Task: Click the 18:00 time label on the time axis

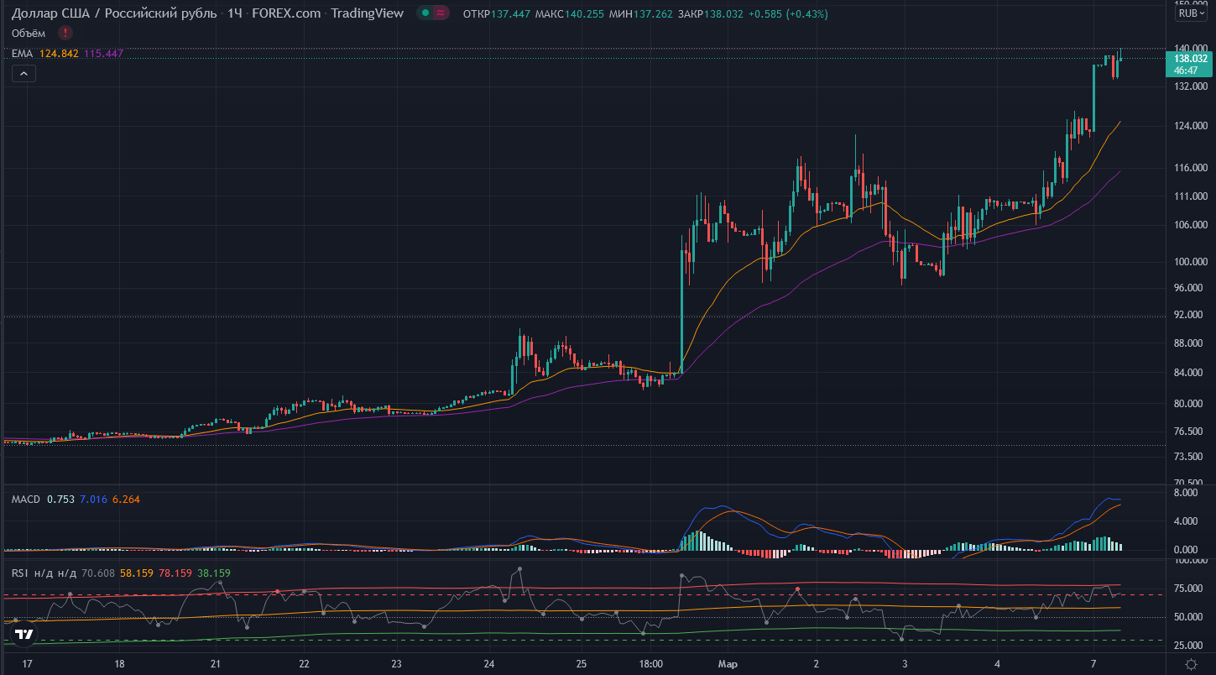Action: tap(651, 664)
